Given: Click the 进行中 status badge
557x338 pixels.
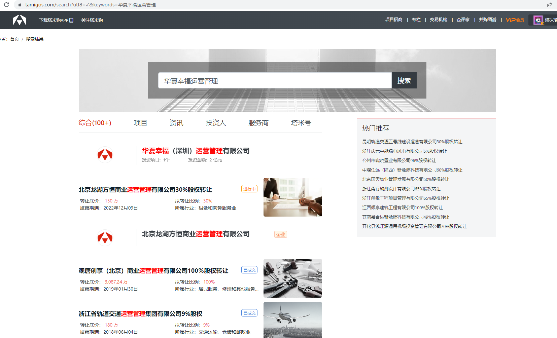Looking at the screenshot, I should [x=249, y=189].
